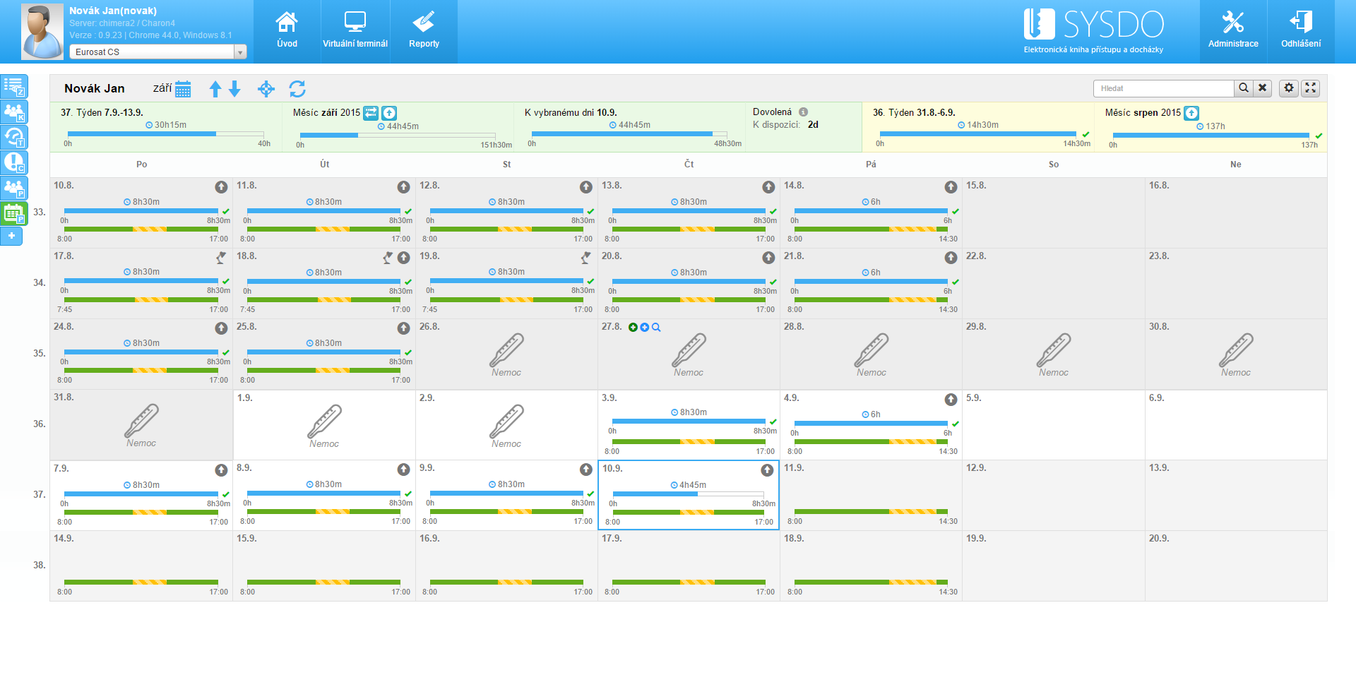This screenshot has width=1356, height=675.
Task: Open the Reporty menu
Action: (x=424, y=32)
